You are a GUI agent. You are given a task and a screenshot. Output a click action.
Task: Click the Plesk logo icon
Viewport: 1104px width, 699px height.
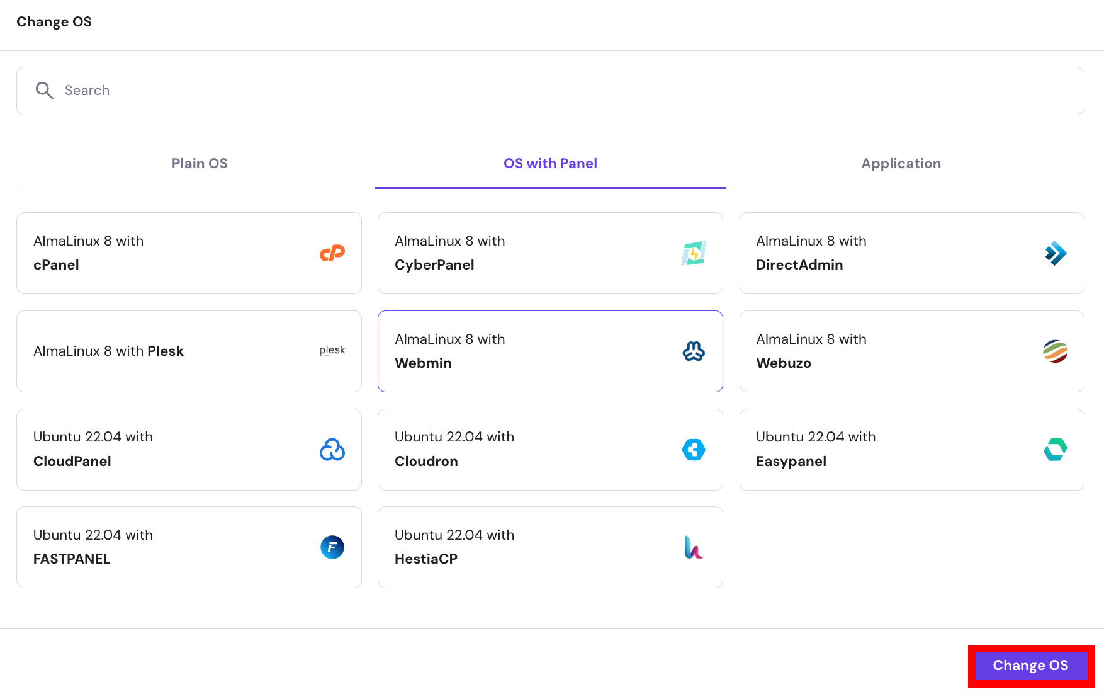click(332, 351)
